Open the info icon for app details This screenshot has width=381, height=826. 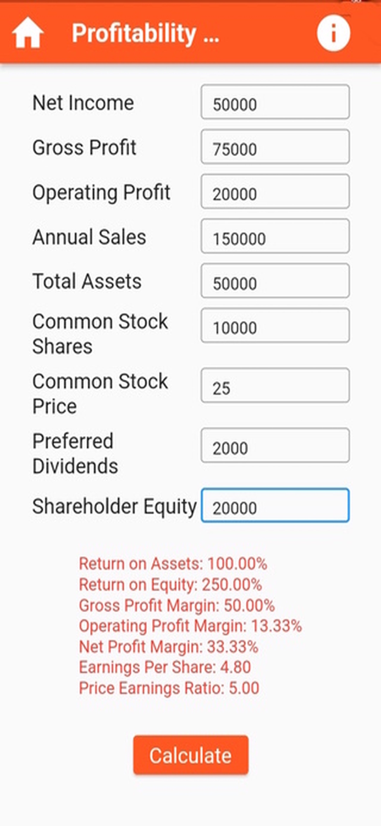(334, 33)
